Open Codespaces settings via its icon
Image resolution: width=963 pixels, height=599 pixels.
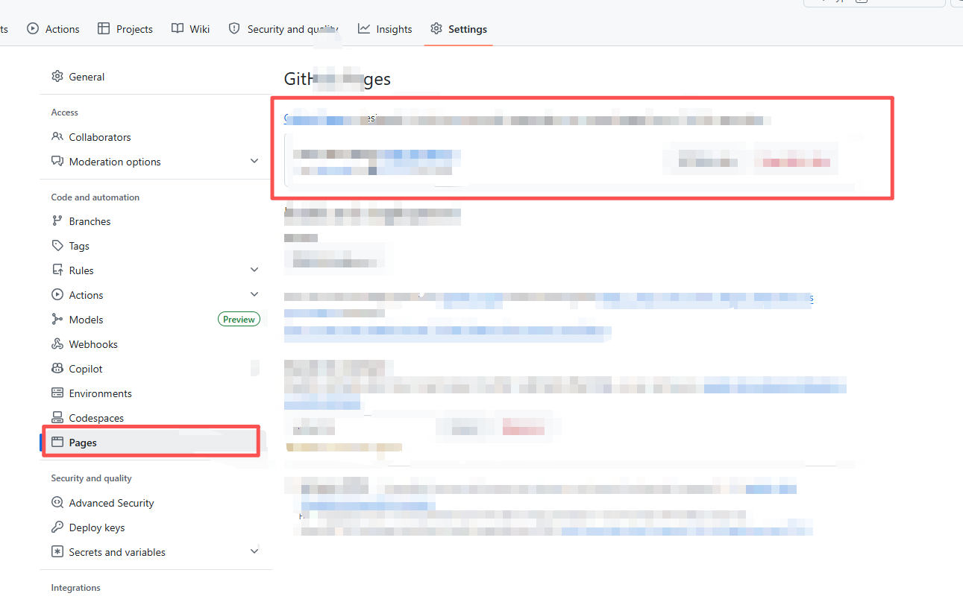57,418
